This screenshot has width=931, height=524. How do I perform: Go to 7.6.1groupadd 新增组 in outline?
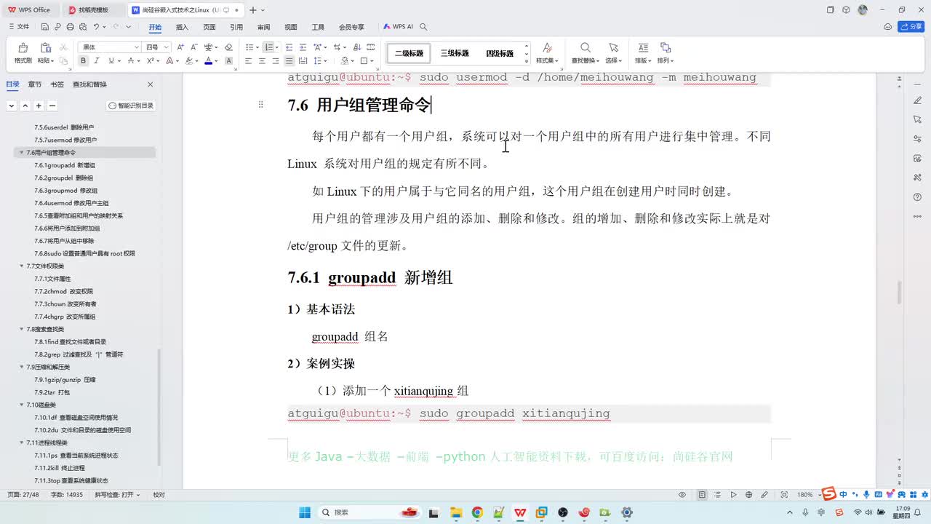(65, 165)
